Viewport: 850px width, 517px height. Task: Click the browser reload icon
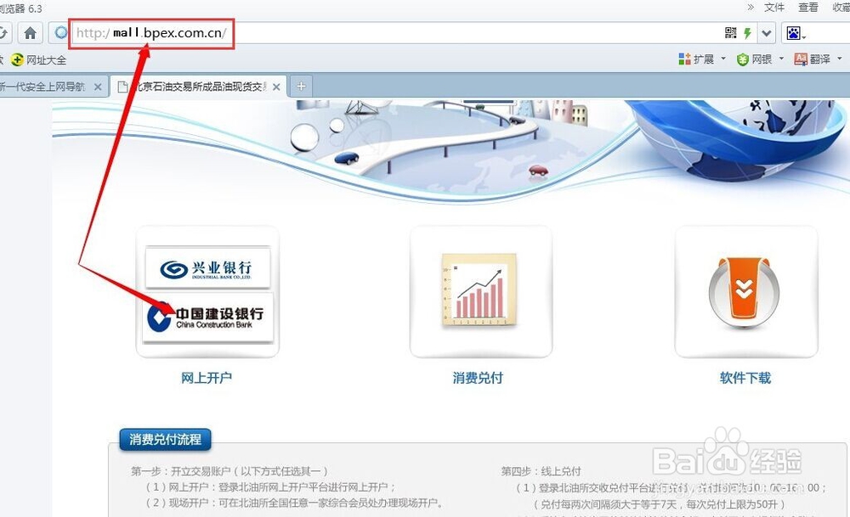3,33
